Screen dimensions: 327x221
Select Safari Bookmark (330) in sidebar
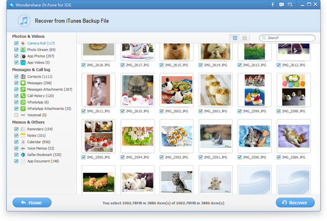pos(44,155)
